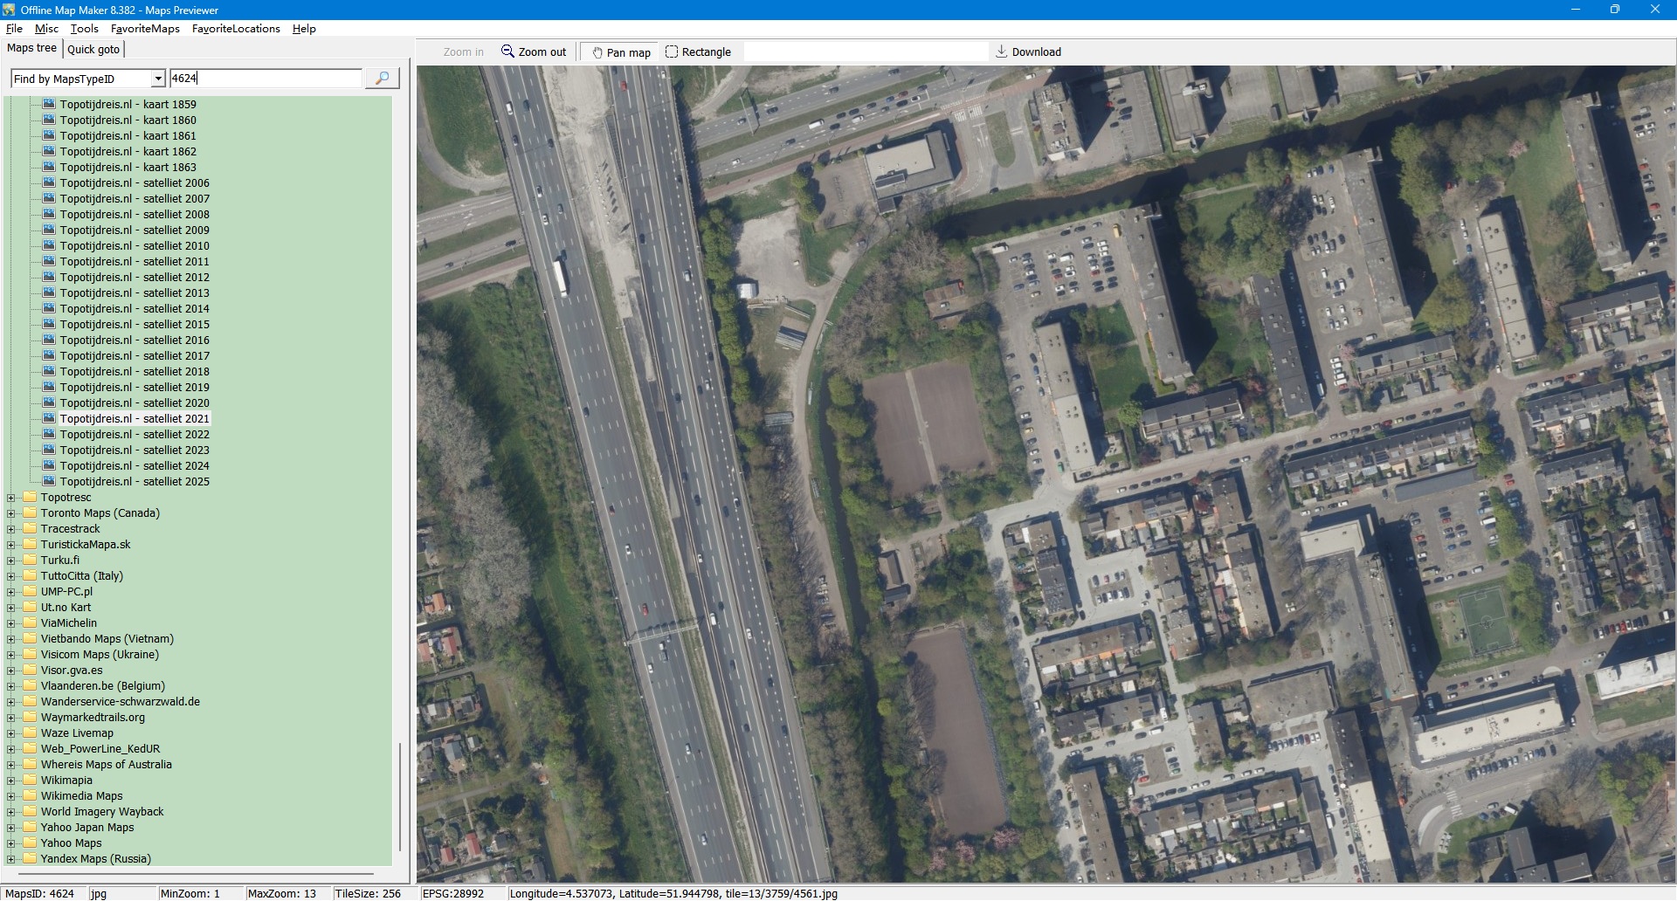Expand the ViaMichelin folder

pos(11,623)
